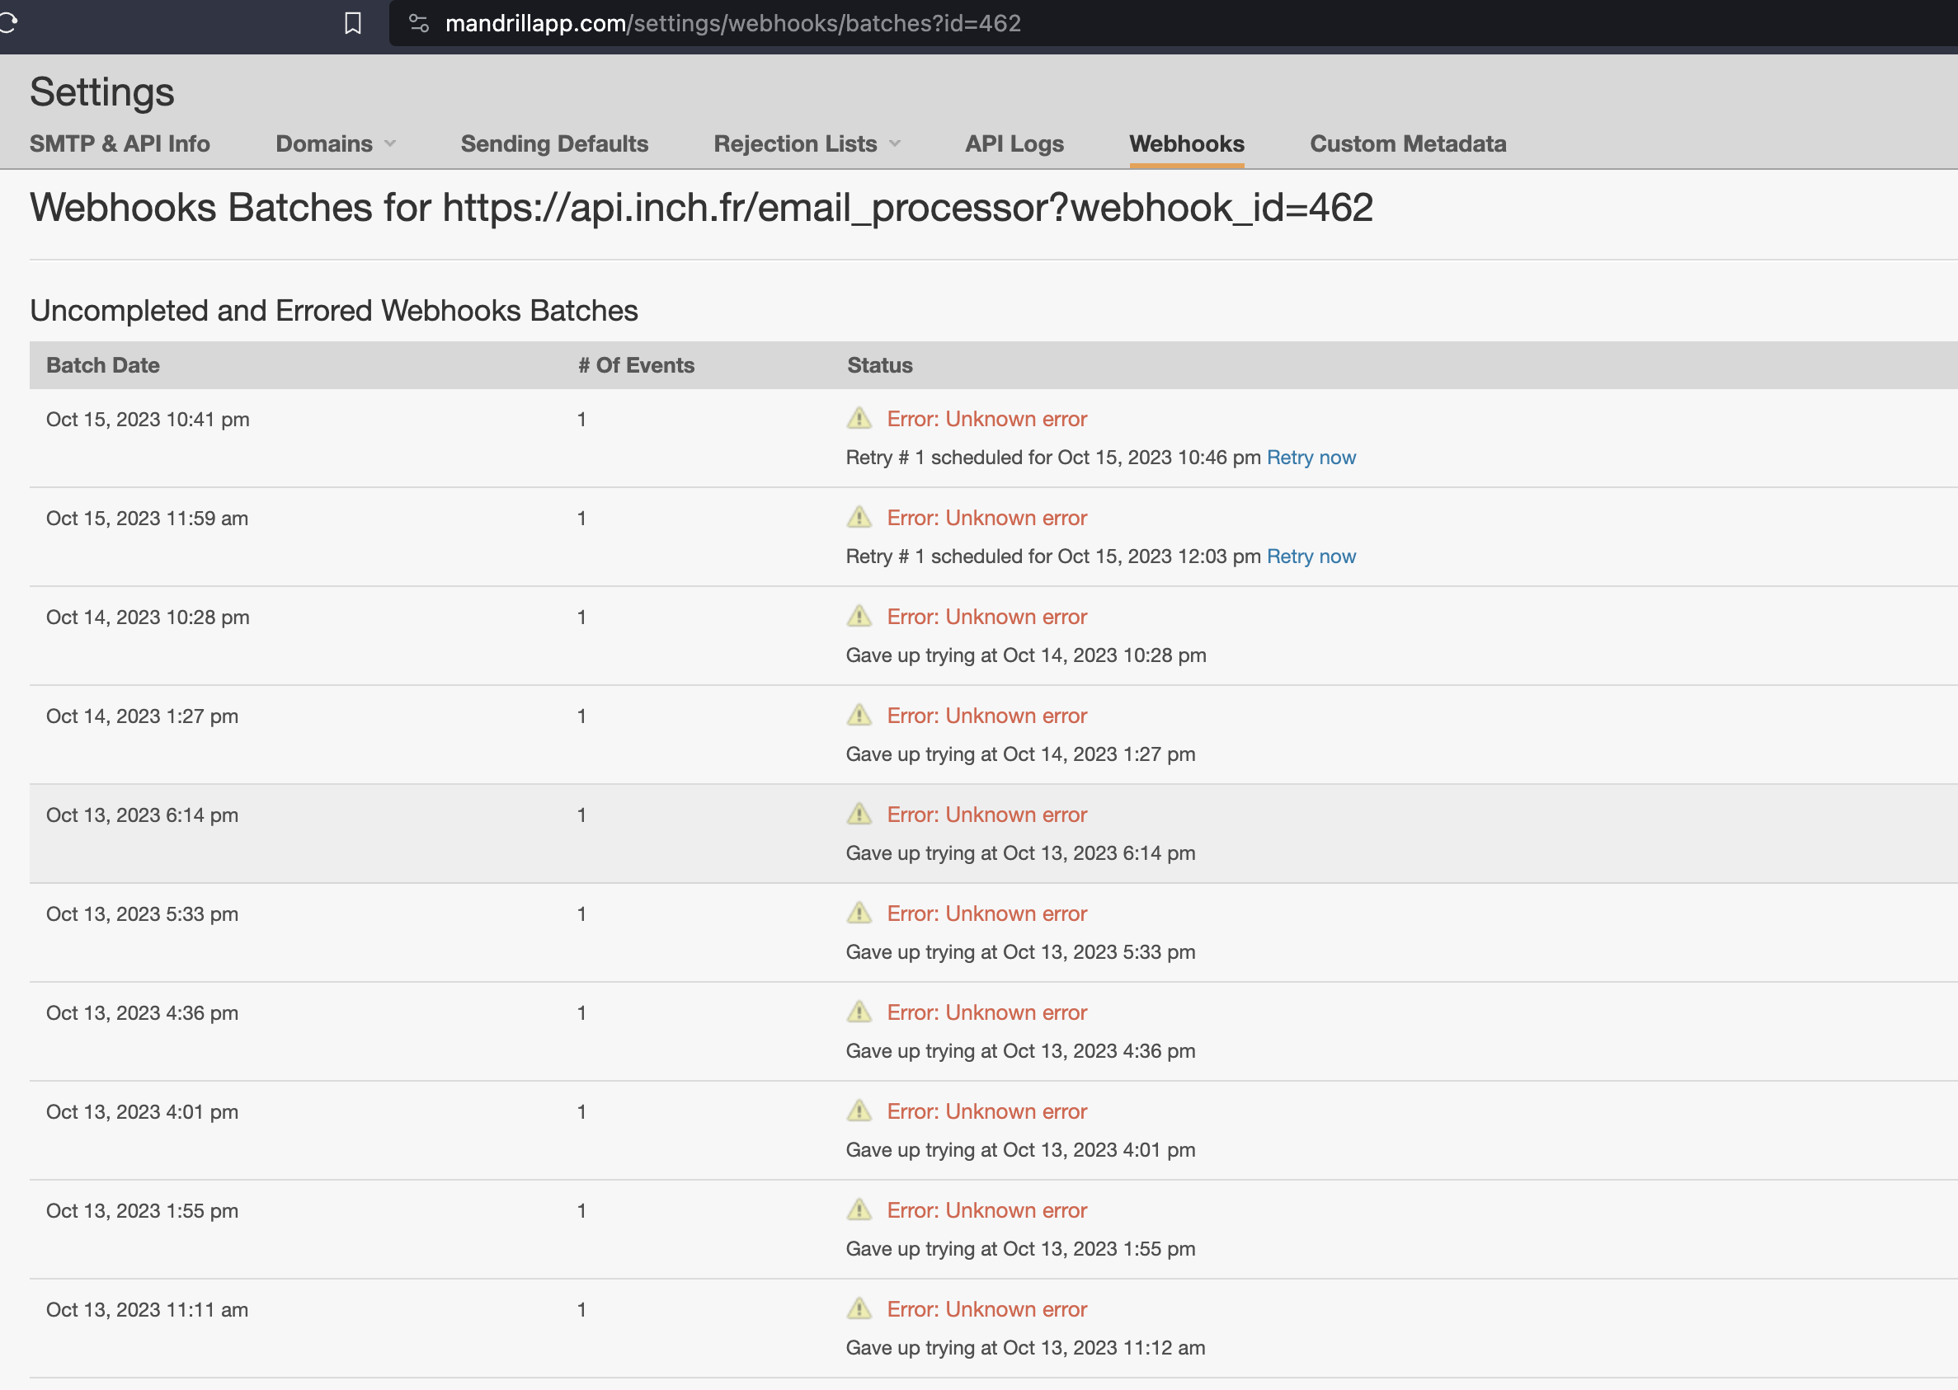Click batch date Oct 13, 2023 1:55 pm

(142, 1211)
